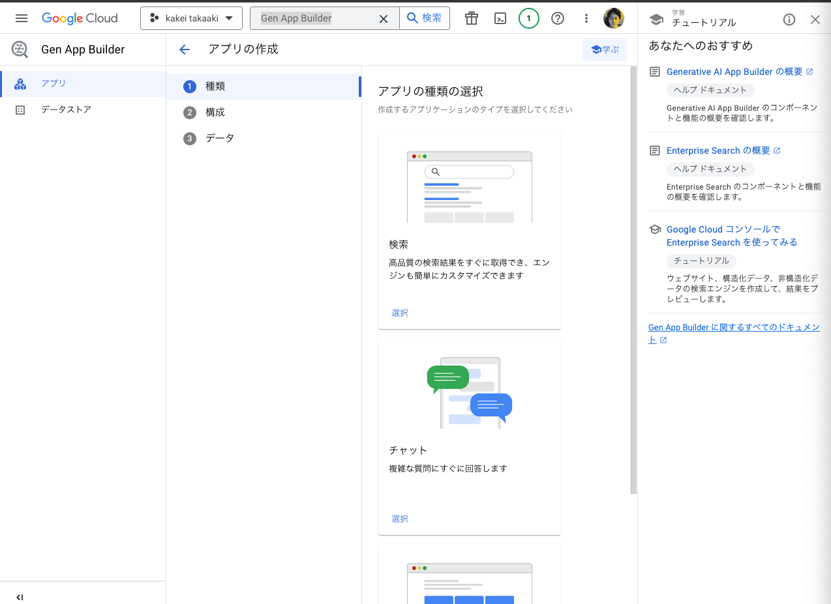Open the gift free trial icon
The image size is (831, 604).
point(472,18)
